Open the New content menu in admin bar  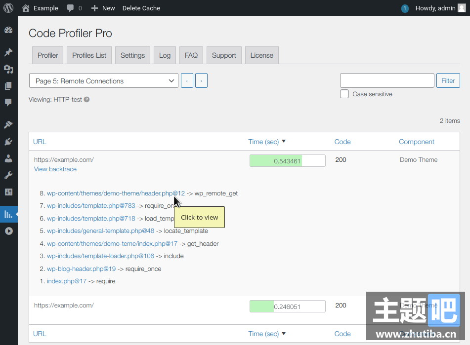click(103, 8)
